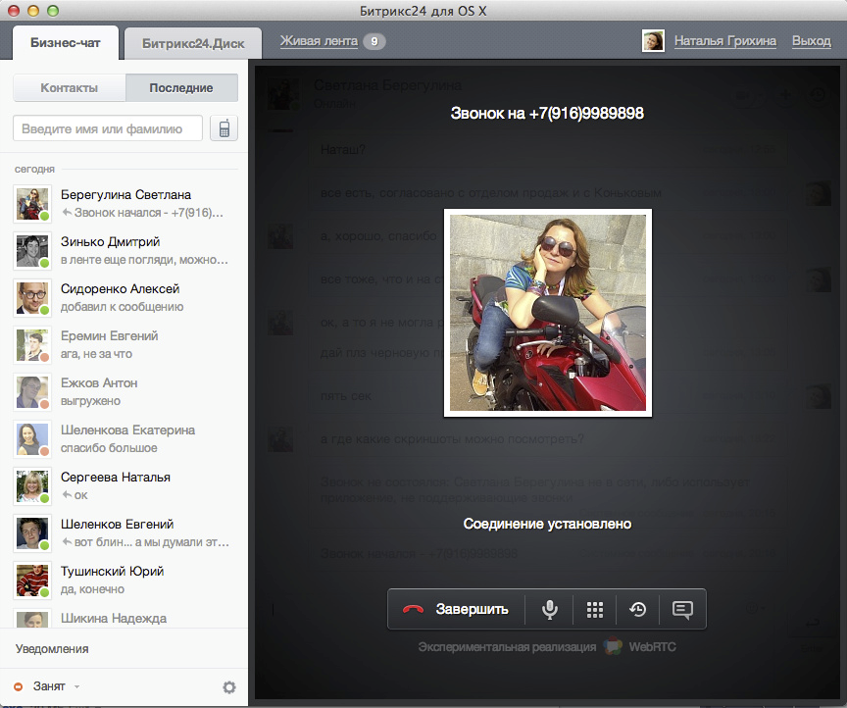Open chat with Тушинский Юрий
This screenshot has width=847, height=708.
point(125,580)
